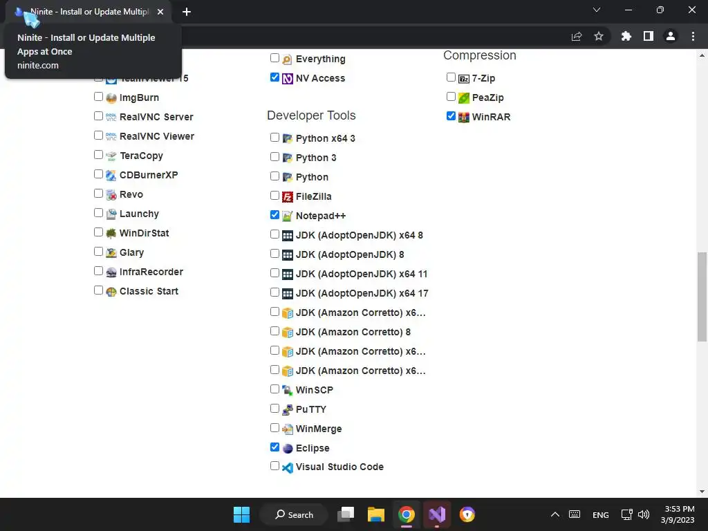The image size is (708, 531).
Task: Click the ImgBurn app icon
Action: [111, 98]
